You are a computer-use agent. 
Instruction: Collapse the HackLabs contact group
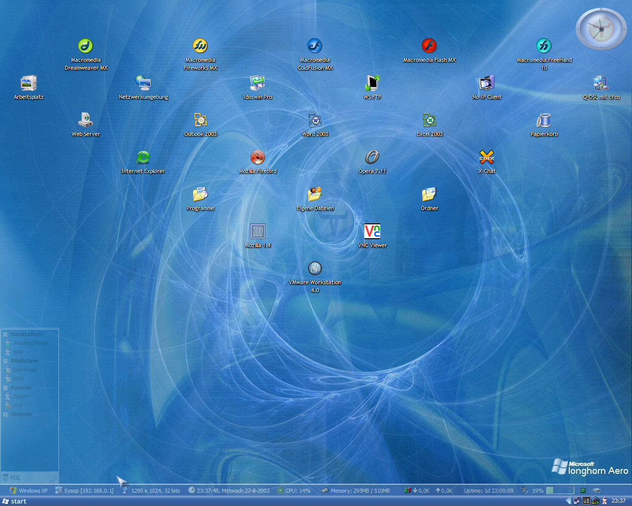coord(5,335)
